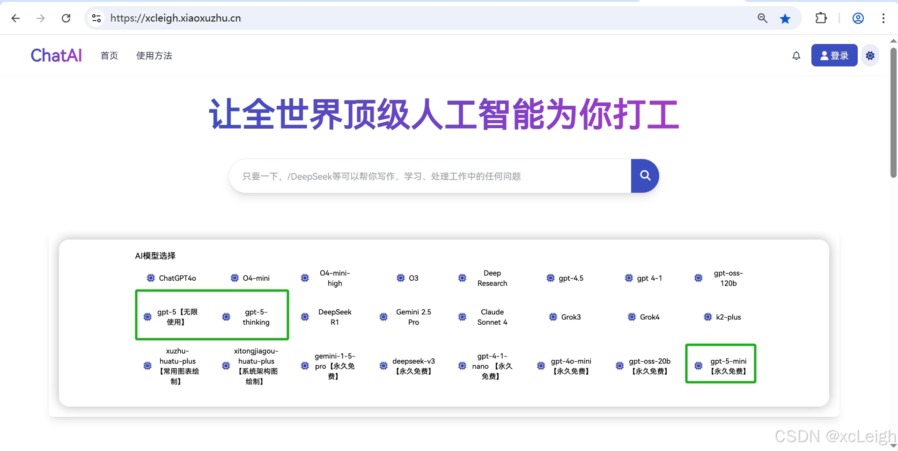Click the chip icon beside Deep Research
This screenshot has width=898, height=451.
462,278
